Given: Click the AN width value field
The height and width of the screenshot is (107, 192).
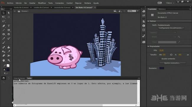Looking at the screenshot, I should [164, 55].
